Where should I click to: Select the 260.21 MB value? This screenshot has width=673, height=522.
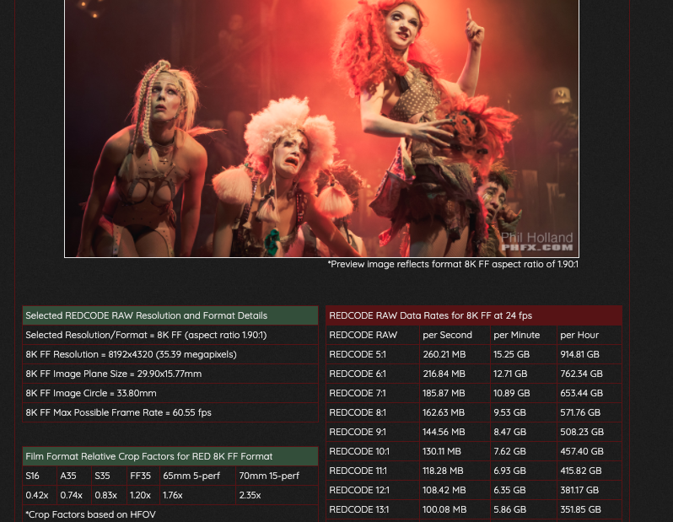coord(455,354)
